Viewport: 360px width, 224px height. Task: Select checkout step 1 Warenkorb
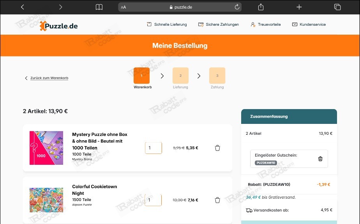[x=142, y=76]
